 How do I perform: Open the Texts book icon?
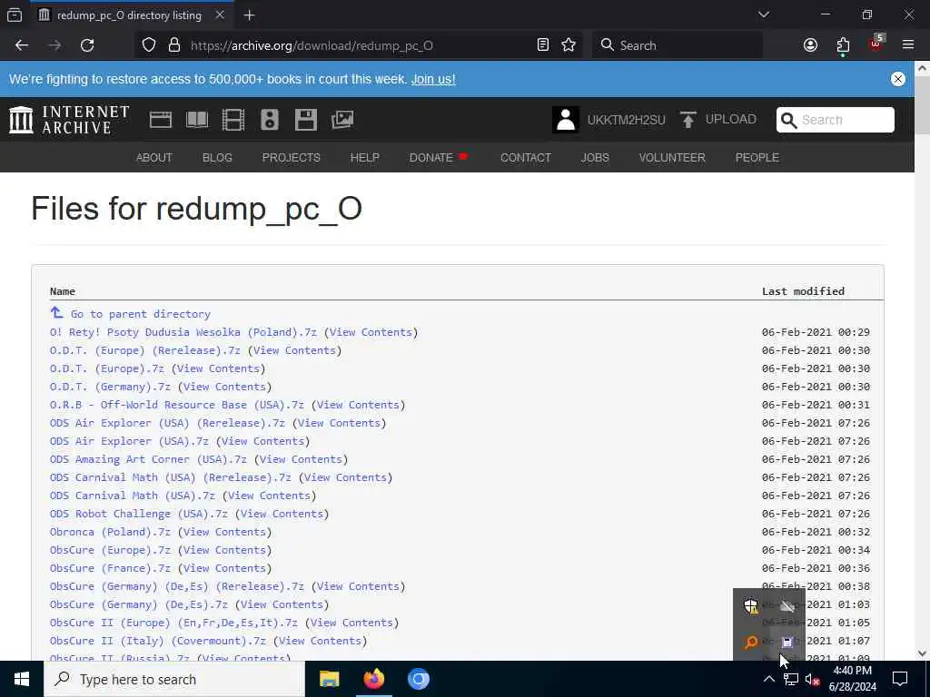coord(197,120)
